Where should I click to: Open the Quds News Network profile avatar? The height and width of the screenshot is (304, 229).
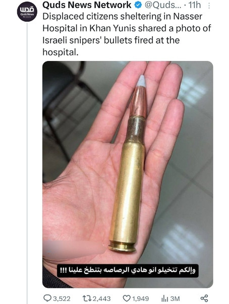[x=27, y=12]
